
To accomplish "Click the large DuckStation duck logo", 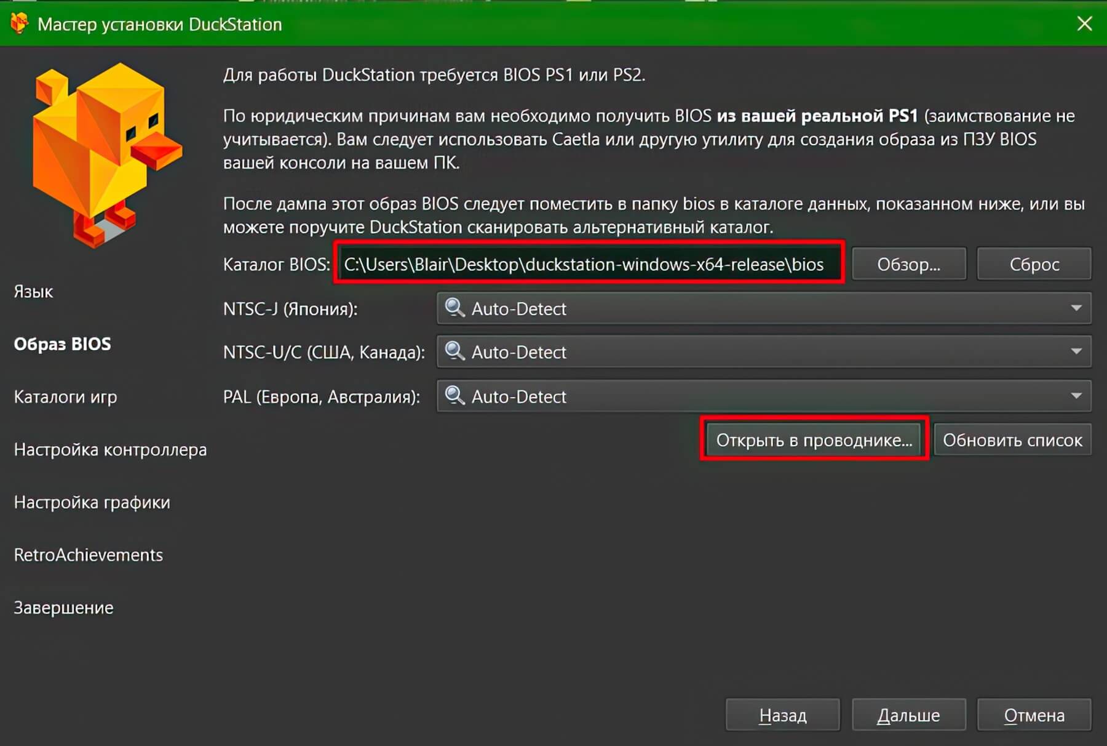I will [x=106, y=156].
